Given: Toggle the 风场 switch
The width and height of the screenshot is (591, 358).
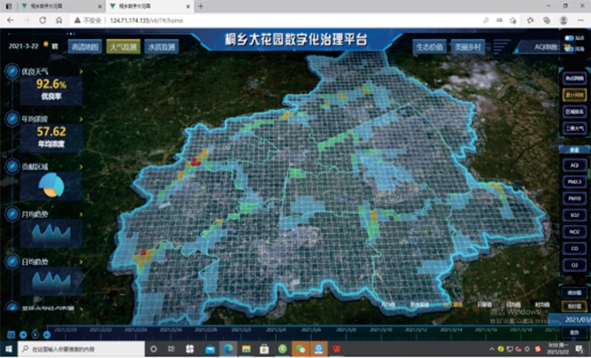Looking at the screenshot, I should 569,48.
